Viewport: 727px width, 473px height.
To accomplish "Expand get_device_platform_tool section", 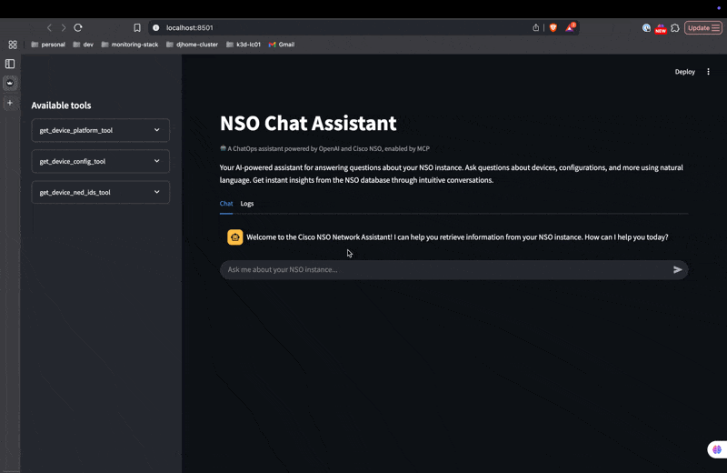I will point(101,130).
